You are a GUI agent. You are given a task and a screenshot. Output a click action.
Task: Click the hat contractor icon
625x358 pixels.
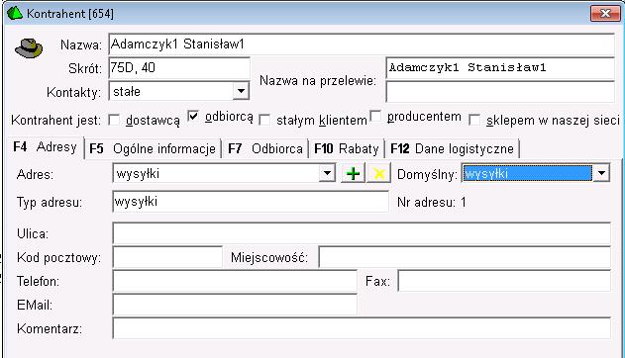coord(29,48)
